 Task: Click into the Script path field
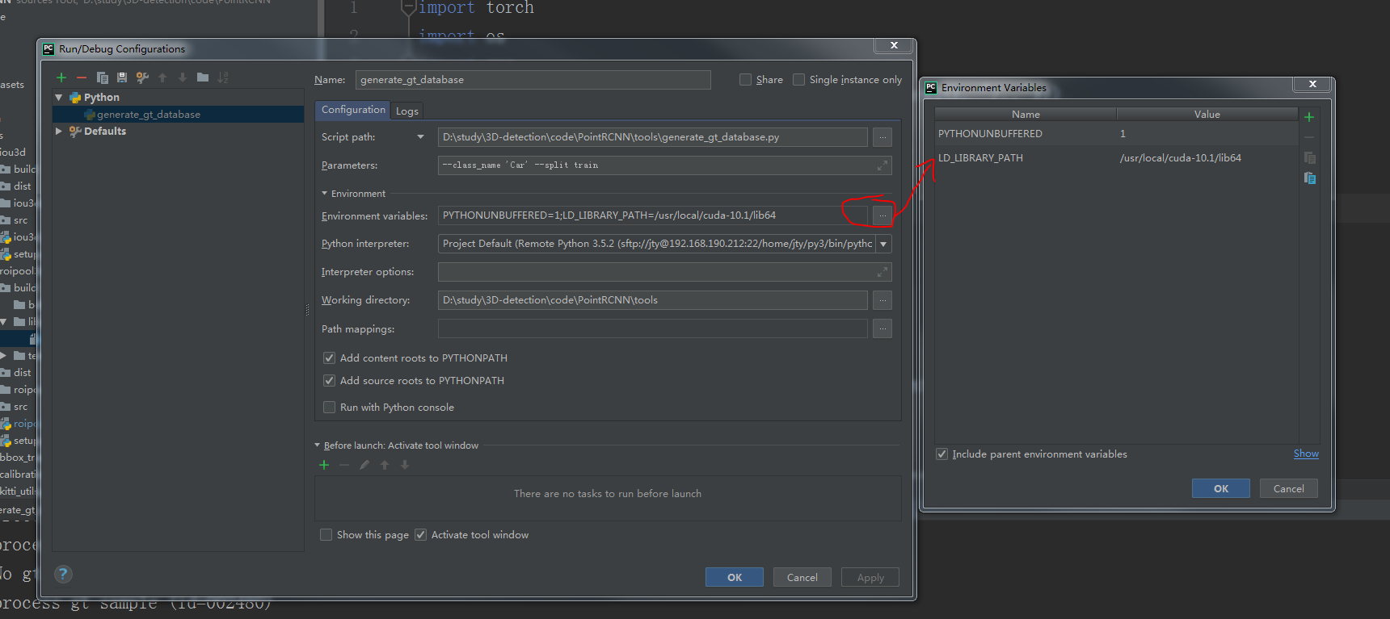[x=652, y=137]
